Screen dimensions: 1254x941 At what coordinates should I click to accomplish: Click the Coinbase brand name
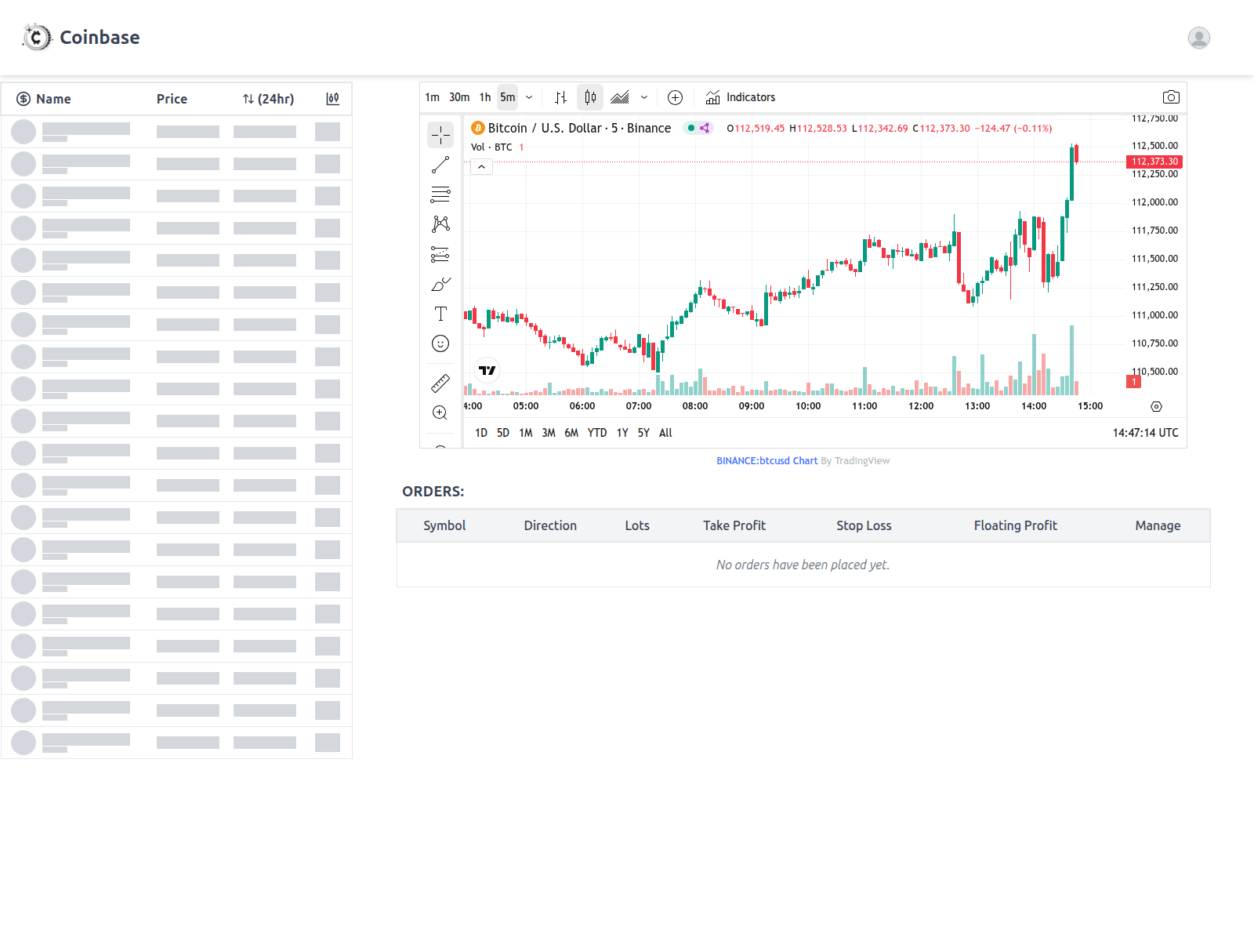click(x=100, y=37)
